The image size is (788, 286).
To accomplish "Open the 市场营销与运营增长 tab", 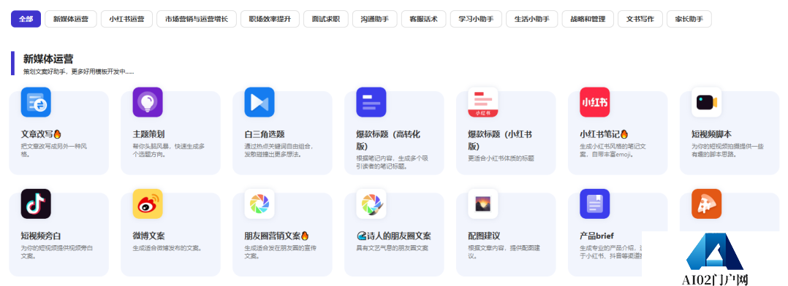I will [x=197, y=19].
